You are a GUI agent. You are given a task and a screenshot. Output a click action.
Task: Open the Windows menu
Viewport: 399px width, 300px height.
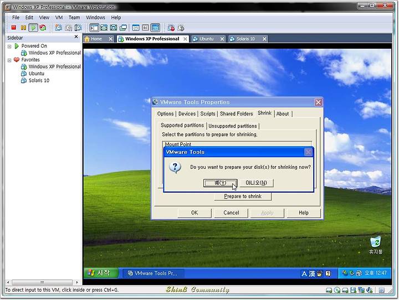tap(95, 18)
